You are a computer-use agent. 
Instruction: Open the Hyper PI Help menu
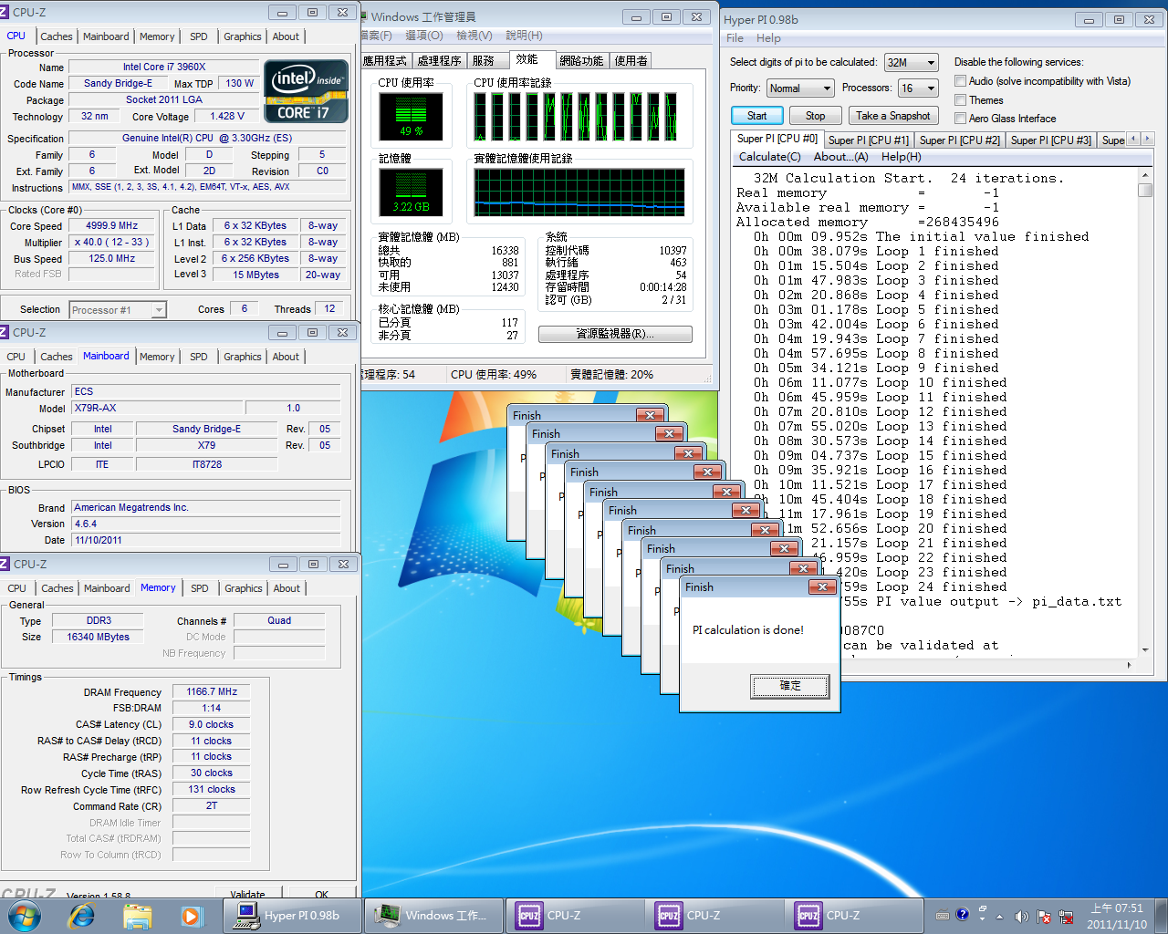[x=768, y=38]
